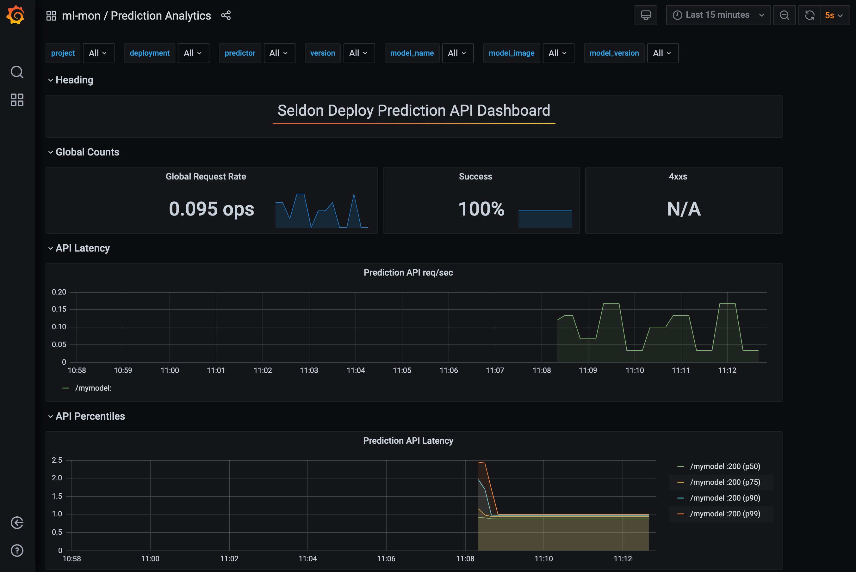
Task: Open the help question mark icon
Action: tap(17, 551)
